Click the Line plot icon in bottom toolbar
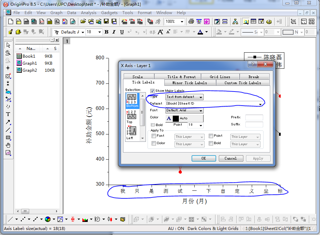 pyautogui.click(x=10, y=219)
